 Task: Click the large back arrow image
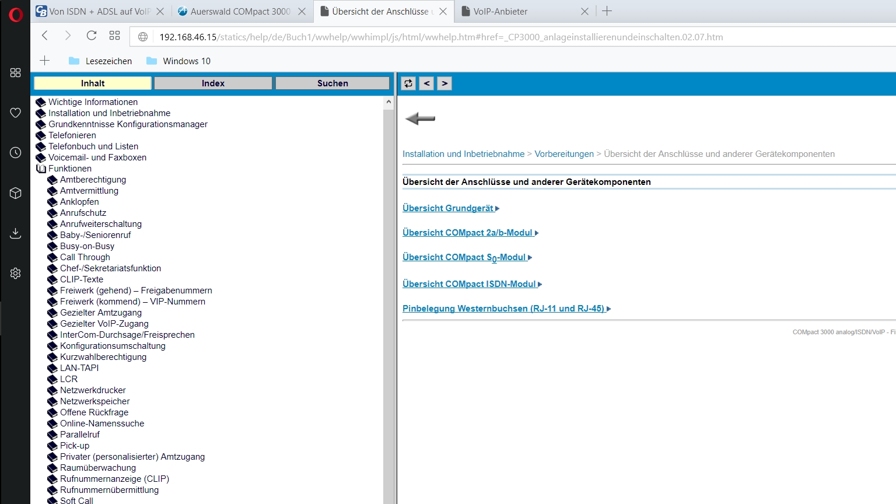coord(420,118)
